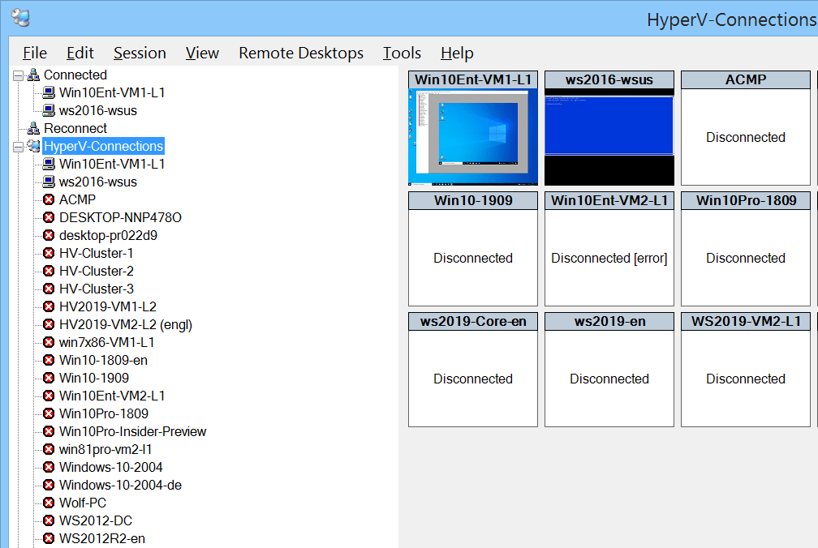Click the disconnected icon beside Win10-1809-en
Screen dimensions: 818x548
pos(49,360)
